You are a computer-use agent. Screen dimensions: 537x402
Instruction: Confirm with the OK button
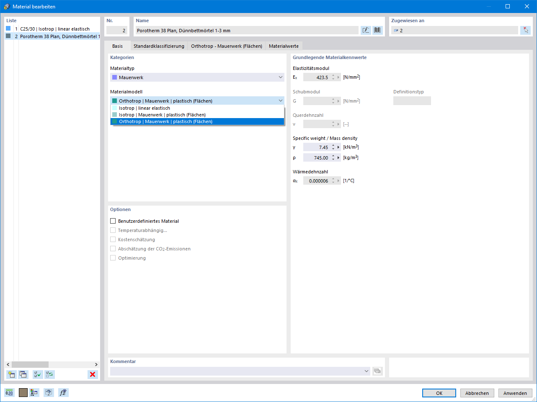coord(439,393)
